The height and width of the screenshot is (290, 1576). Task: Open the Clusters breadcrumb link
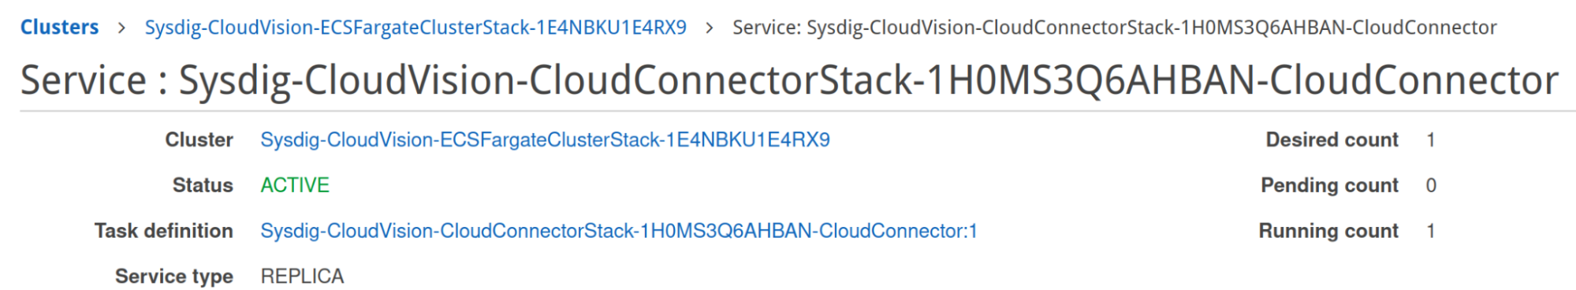(x=59, y=28)
